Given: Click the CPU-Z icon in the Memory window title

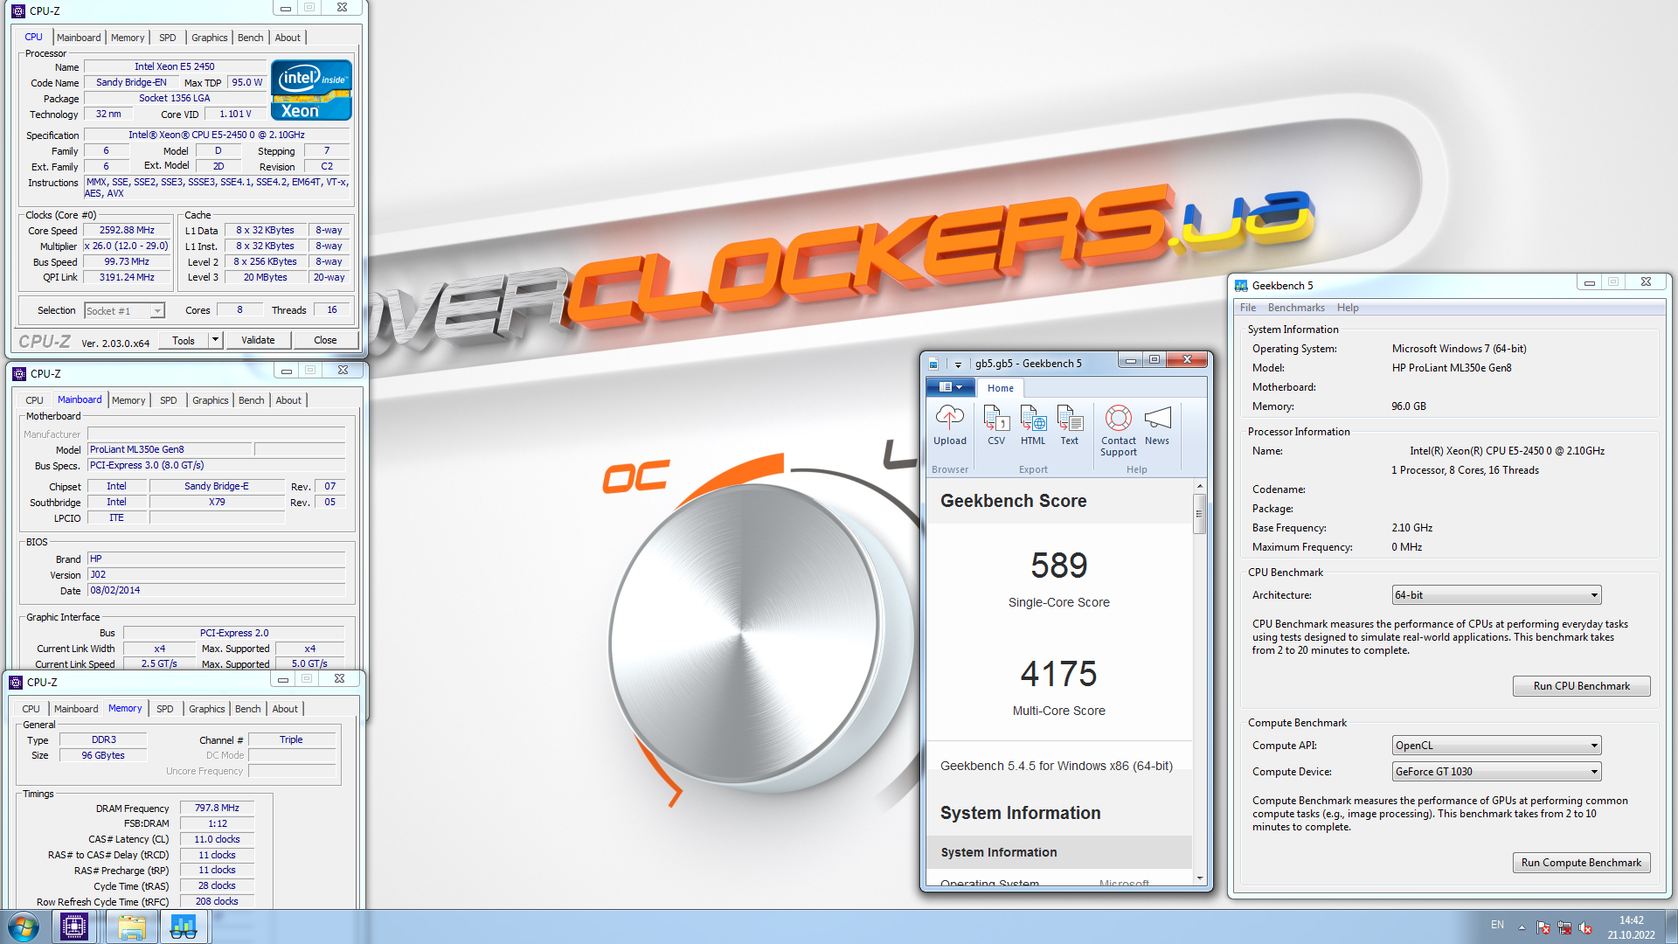Looking at the screenshot, I should (16, 682).
